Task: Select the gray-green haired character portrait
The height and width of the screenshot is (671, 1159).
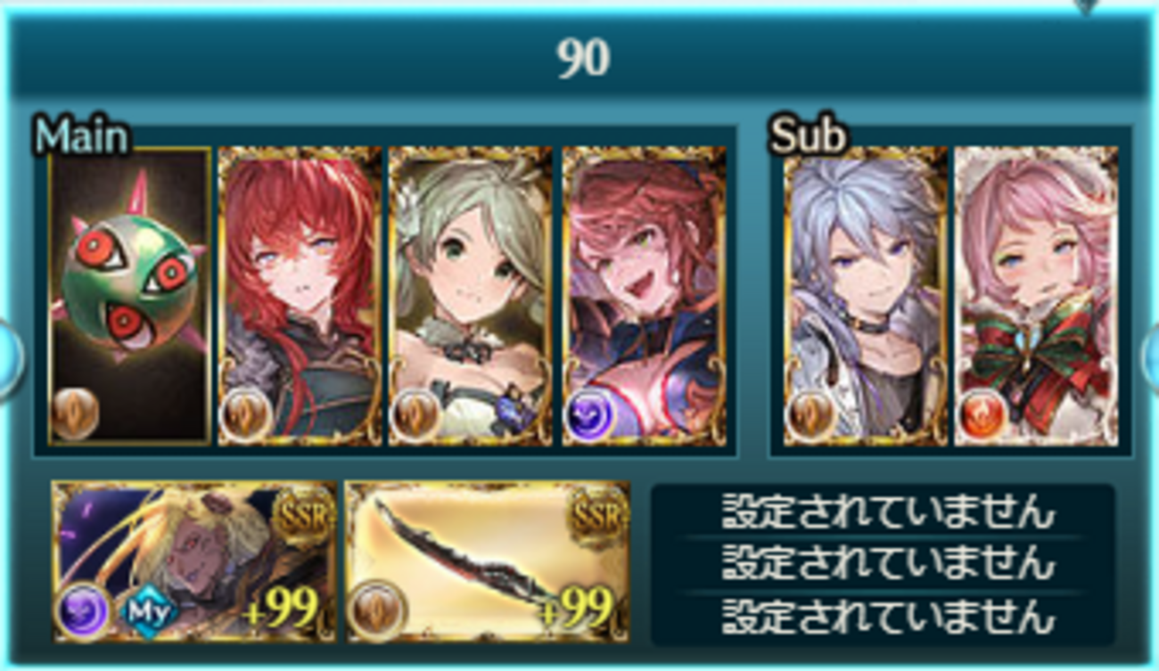Action: (470, 296)
